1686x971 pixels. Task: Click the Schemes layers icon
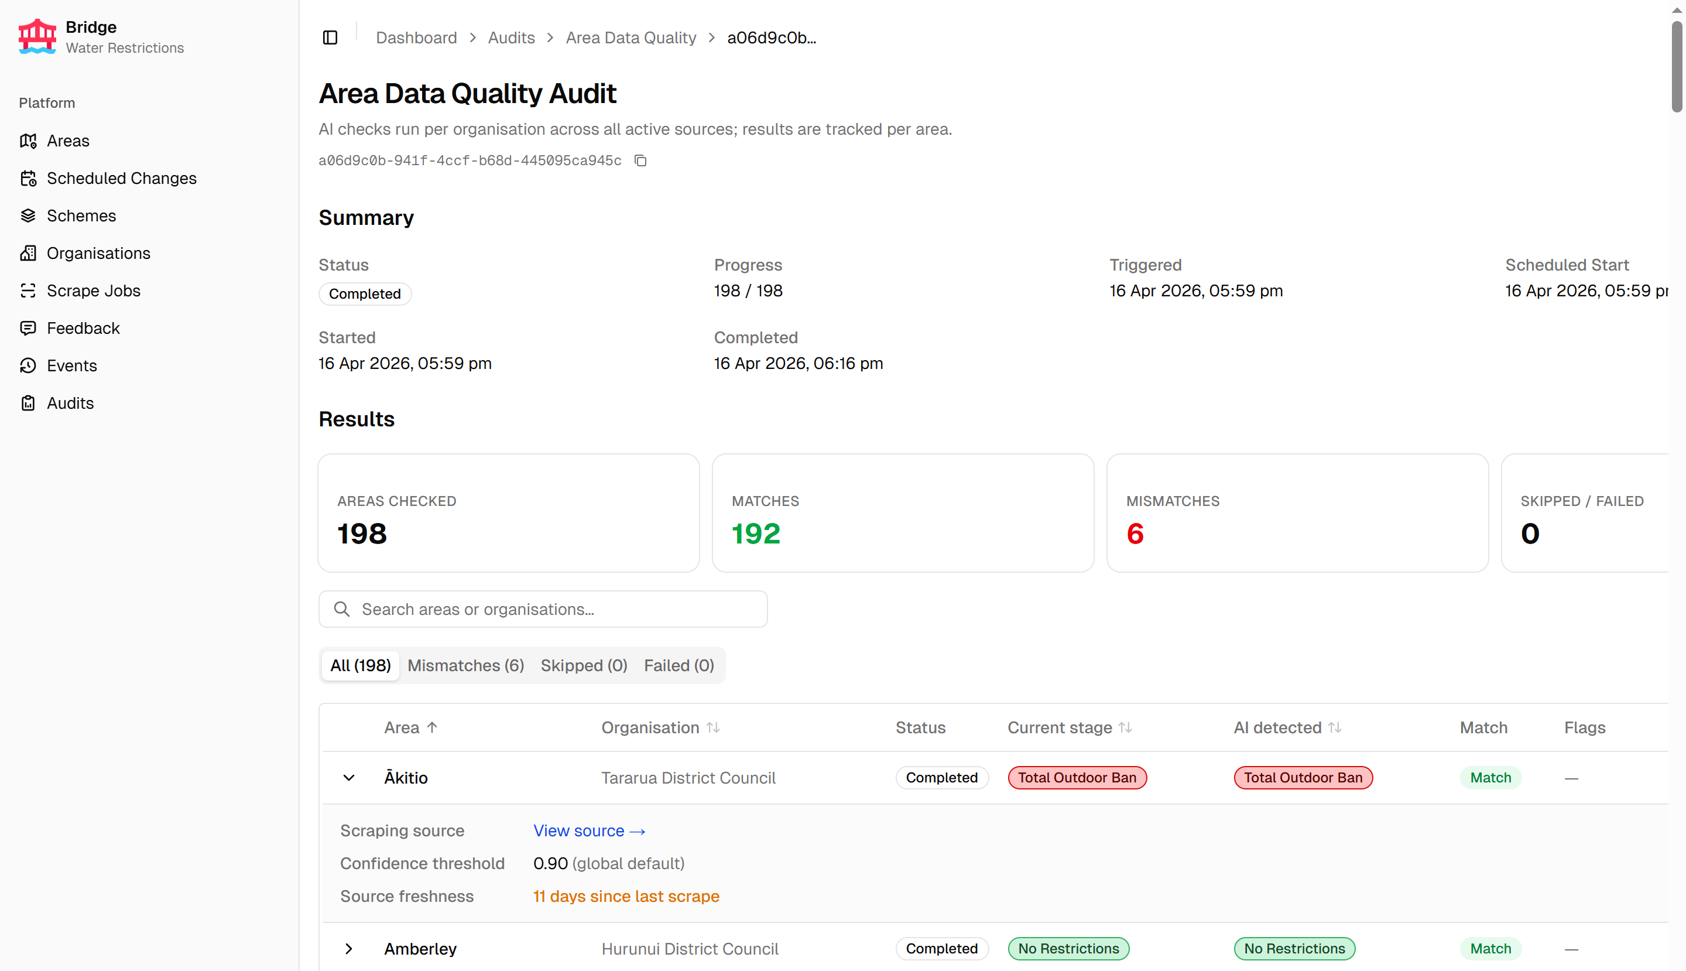pos(28,216)
